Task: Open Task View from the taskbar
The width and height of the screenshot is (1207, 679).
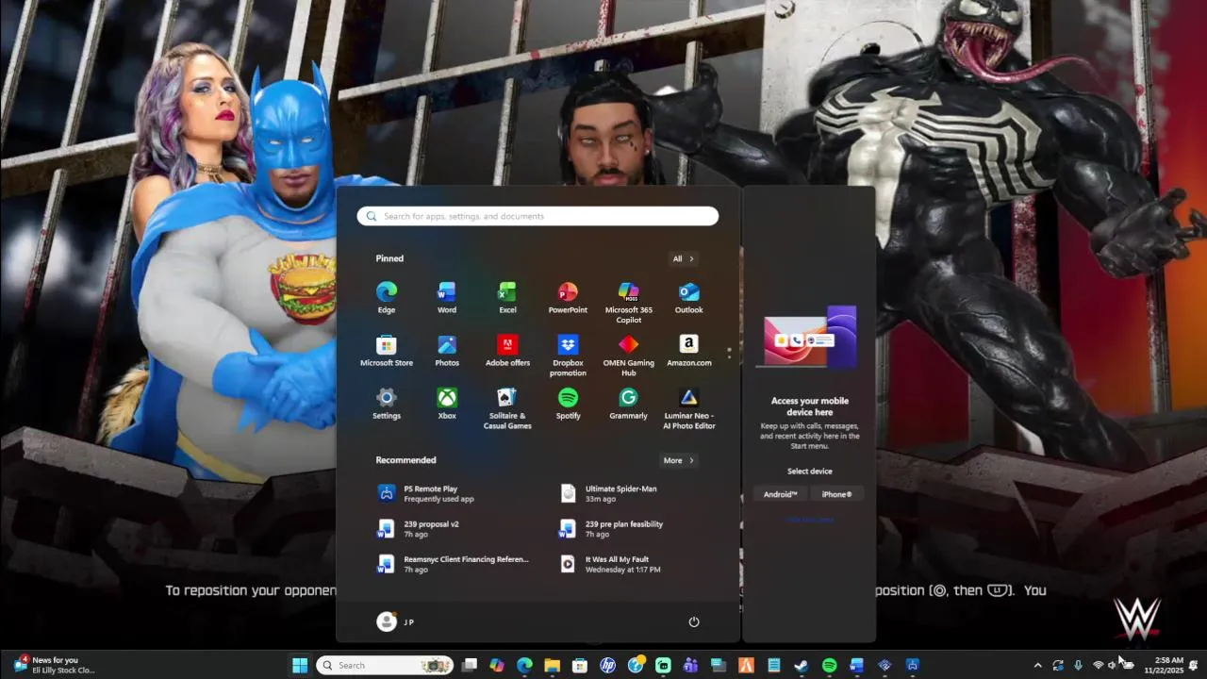Action: (x=470, y=666)
